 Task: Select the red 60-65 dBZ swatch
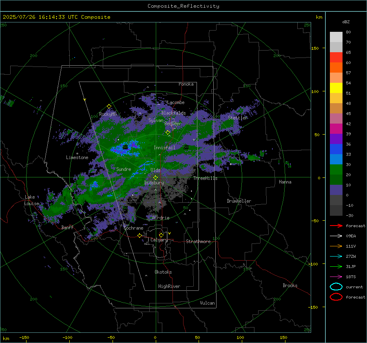point(336,58)
